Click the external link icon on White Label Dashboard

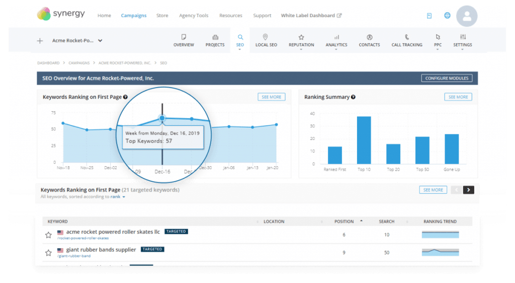[339, 16]
